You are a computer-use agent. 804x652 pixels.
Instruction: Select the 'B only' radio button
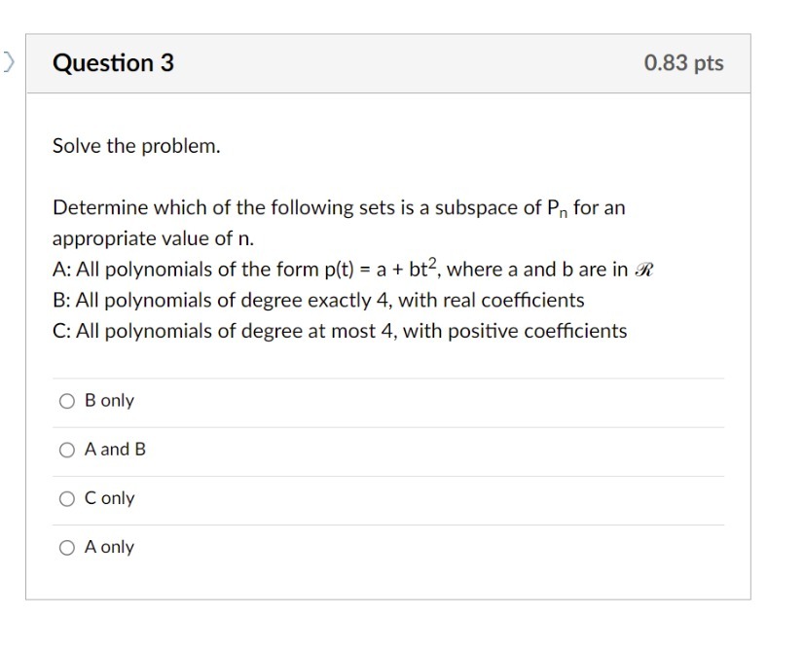point(66,400)
